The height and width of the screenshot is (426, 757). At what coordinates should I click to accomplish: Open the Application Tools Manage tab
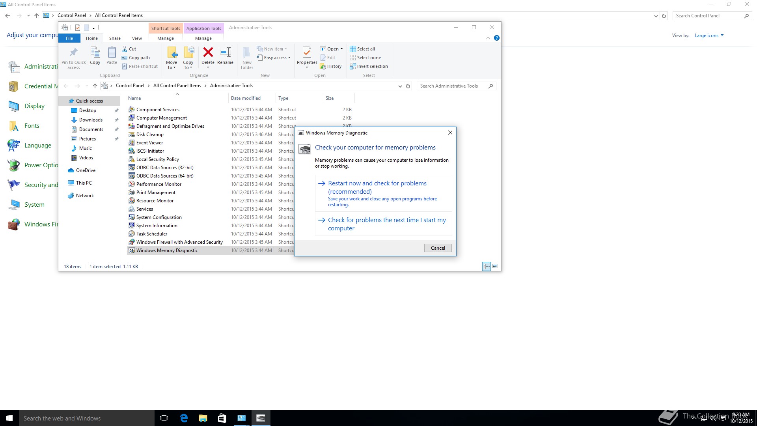click(203, 38)
